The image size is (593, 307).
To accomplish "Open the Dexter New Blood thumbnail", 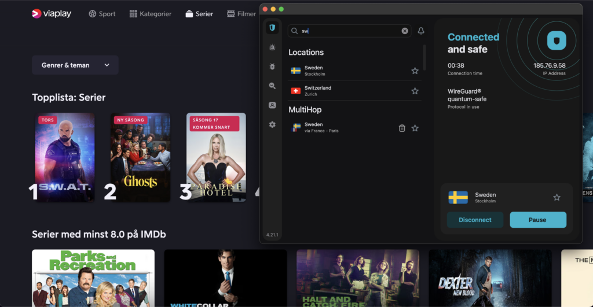I will pos(490,278).
